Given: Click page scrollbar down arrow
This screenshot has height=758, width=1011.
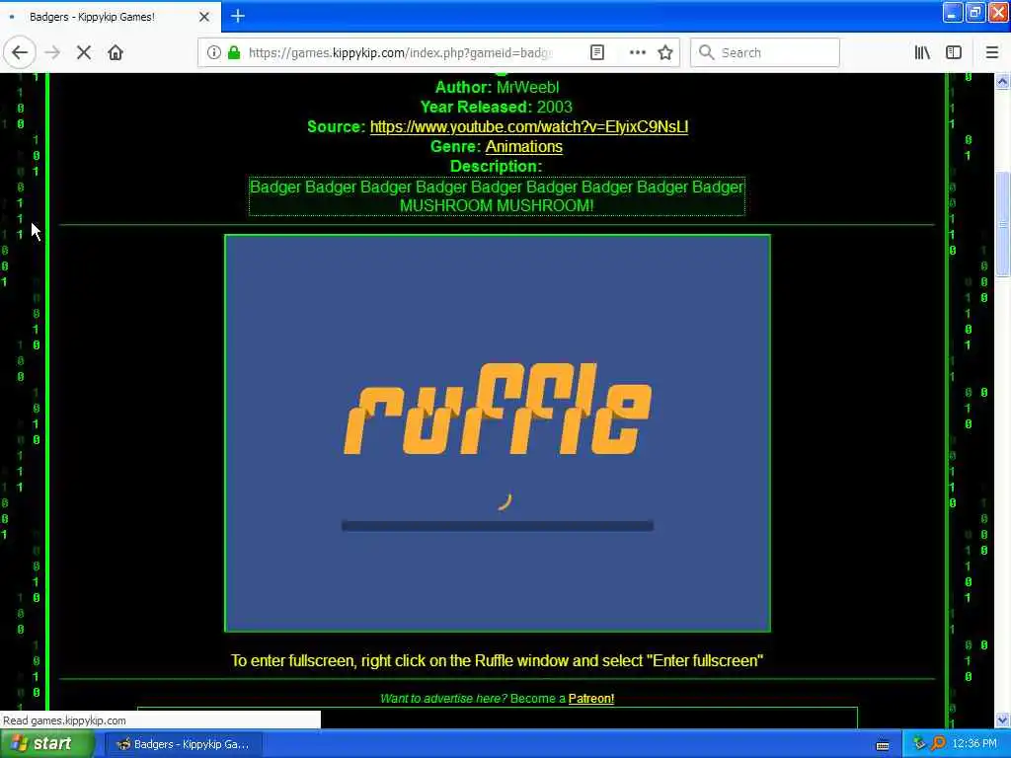Looking at the screenshot, I should click(1002, 720).
